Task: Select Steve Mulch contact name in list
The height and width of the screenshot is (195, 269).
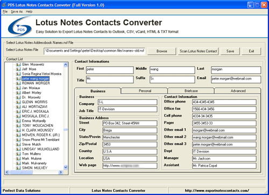Action: (x=31, y=145)
